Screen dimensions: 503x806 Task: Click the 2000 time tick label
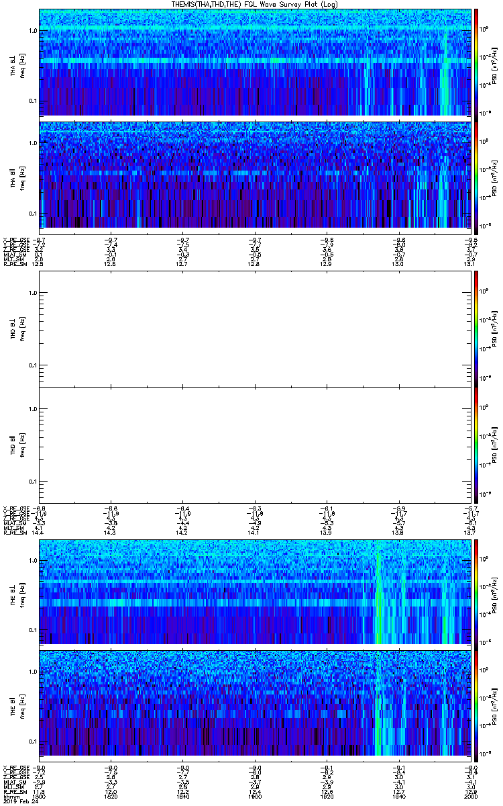tap(469, 796)
